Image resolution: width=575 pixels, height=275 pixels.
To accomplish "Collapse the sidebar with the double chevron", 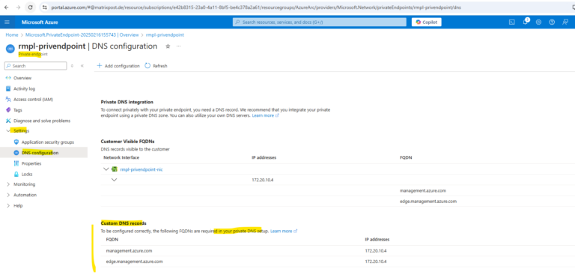I will [82, 66].
